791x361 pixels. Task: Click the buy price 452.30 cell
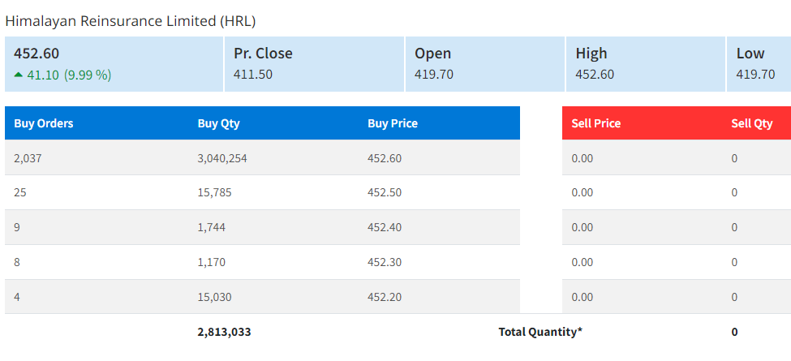click(385, 262)
